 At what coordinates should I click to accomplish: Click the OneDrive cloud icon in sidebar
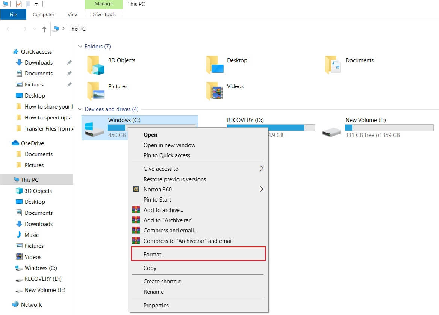pyautogui.click(x=15, y=143)
